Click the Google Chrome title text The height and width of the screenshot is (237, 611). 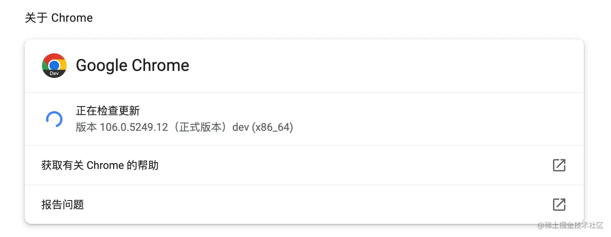(x=132, y=65)
